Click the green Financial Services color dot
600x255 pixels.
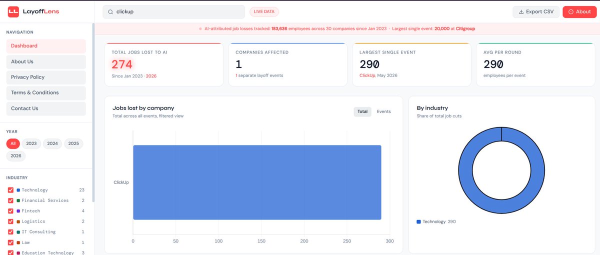[18, 200]
